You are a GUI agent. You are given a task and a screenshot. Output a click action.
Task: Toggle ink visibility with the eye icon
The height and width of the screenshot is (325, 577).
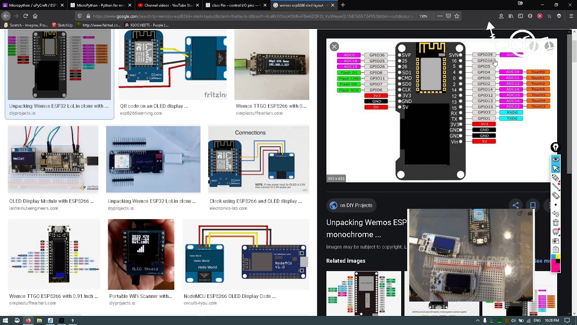point(555,159)
